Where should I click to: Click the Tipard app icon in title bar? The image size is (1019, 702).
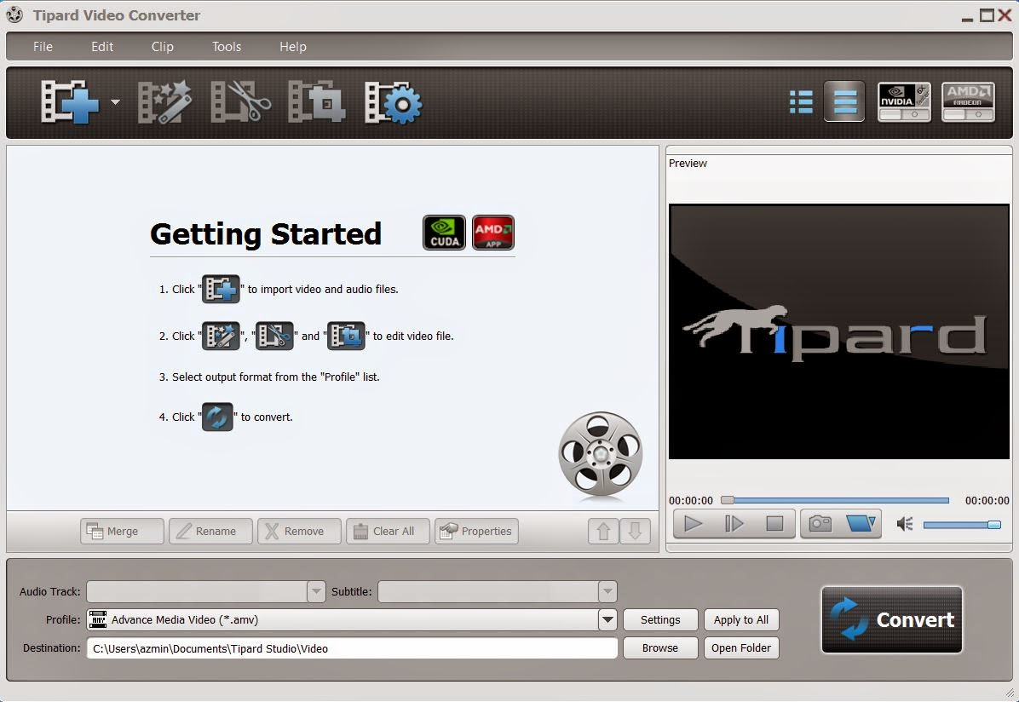14,15
